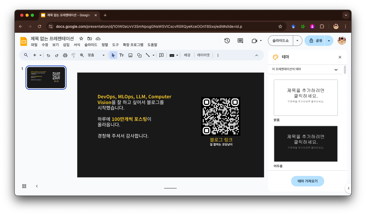This screenshot has height=215, width=366.
Task: Click the search menus magnifier icon
Action: click(26, 55)
